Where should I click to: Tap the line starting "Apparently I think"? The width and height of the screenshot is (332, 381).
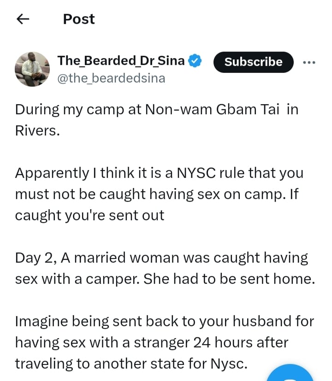pos(158,173)
